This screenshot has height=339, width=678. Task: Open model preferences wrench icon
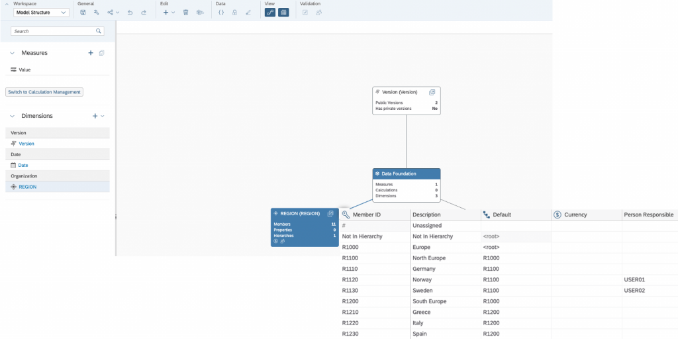[97, 13]
